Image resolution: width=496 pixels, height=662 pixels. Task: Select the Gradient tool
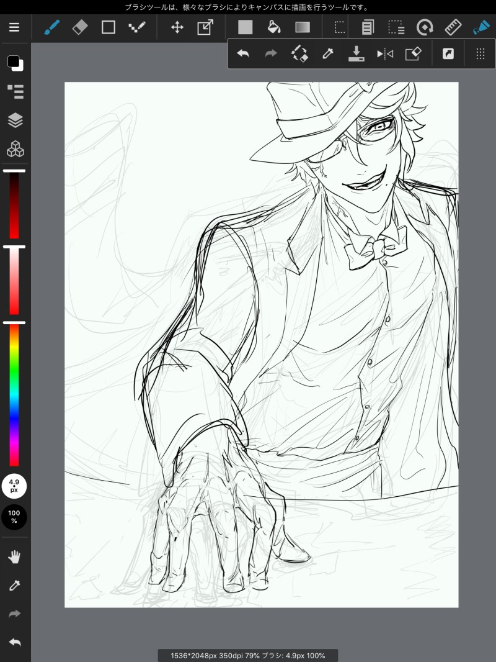pos(303,27)
